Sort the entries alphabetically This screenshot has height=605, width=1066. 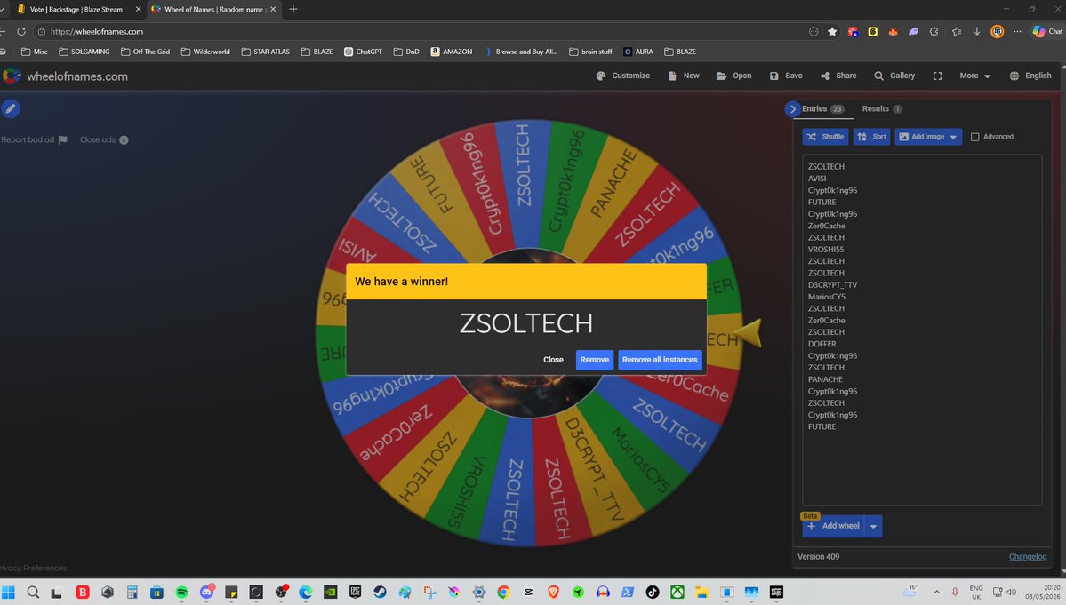[871, 137]
